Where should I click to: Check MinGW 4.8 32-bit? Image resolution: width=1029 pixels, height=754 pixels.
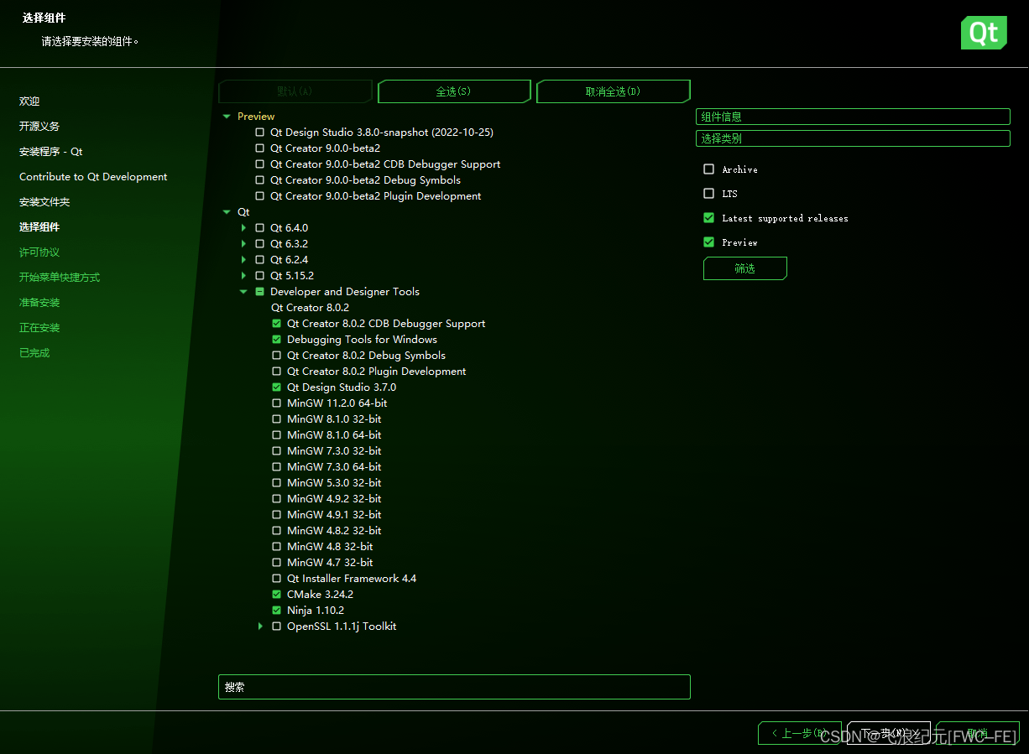[276, 547]
